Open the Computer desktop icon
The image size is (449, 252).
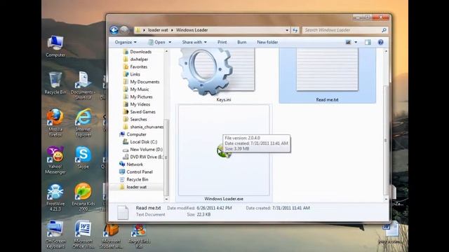pos(55,46)
